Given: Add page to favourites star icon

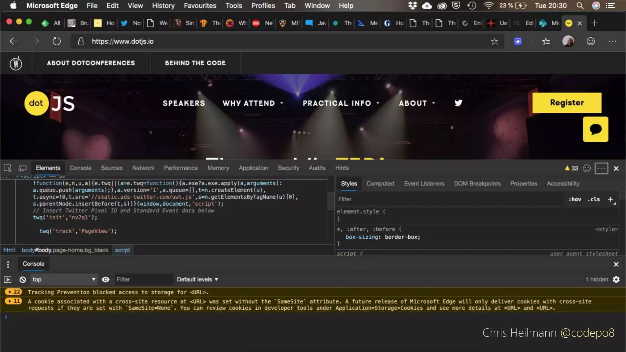Looking at the screenshot, I should (x=494, y=41).
